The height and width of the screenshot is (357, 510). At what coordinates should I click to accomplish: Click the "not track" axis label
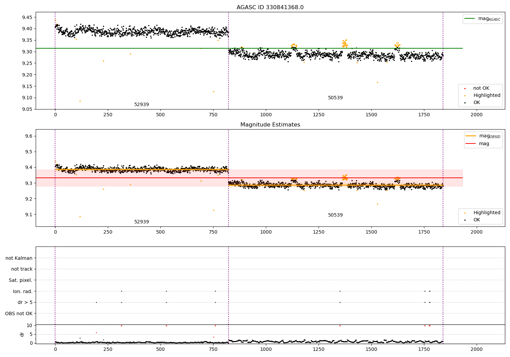[x=22, y=269]
